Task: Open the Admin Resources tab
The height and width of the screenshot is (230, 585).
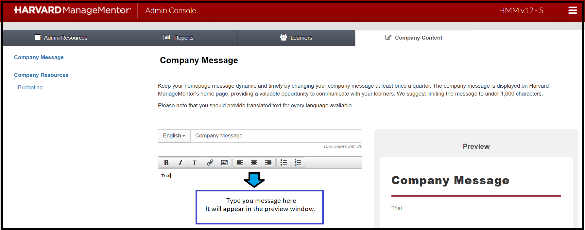Action: [61, 38]
